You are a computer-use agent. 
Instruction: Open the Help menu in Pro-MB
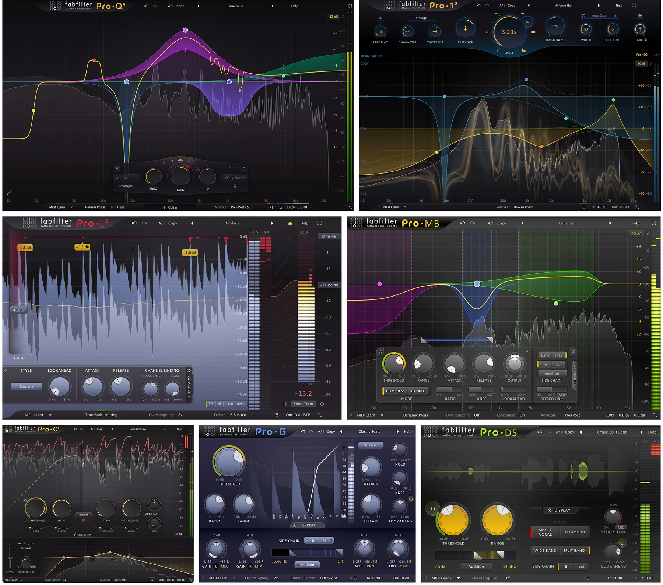635,223
